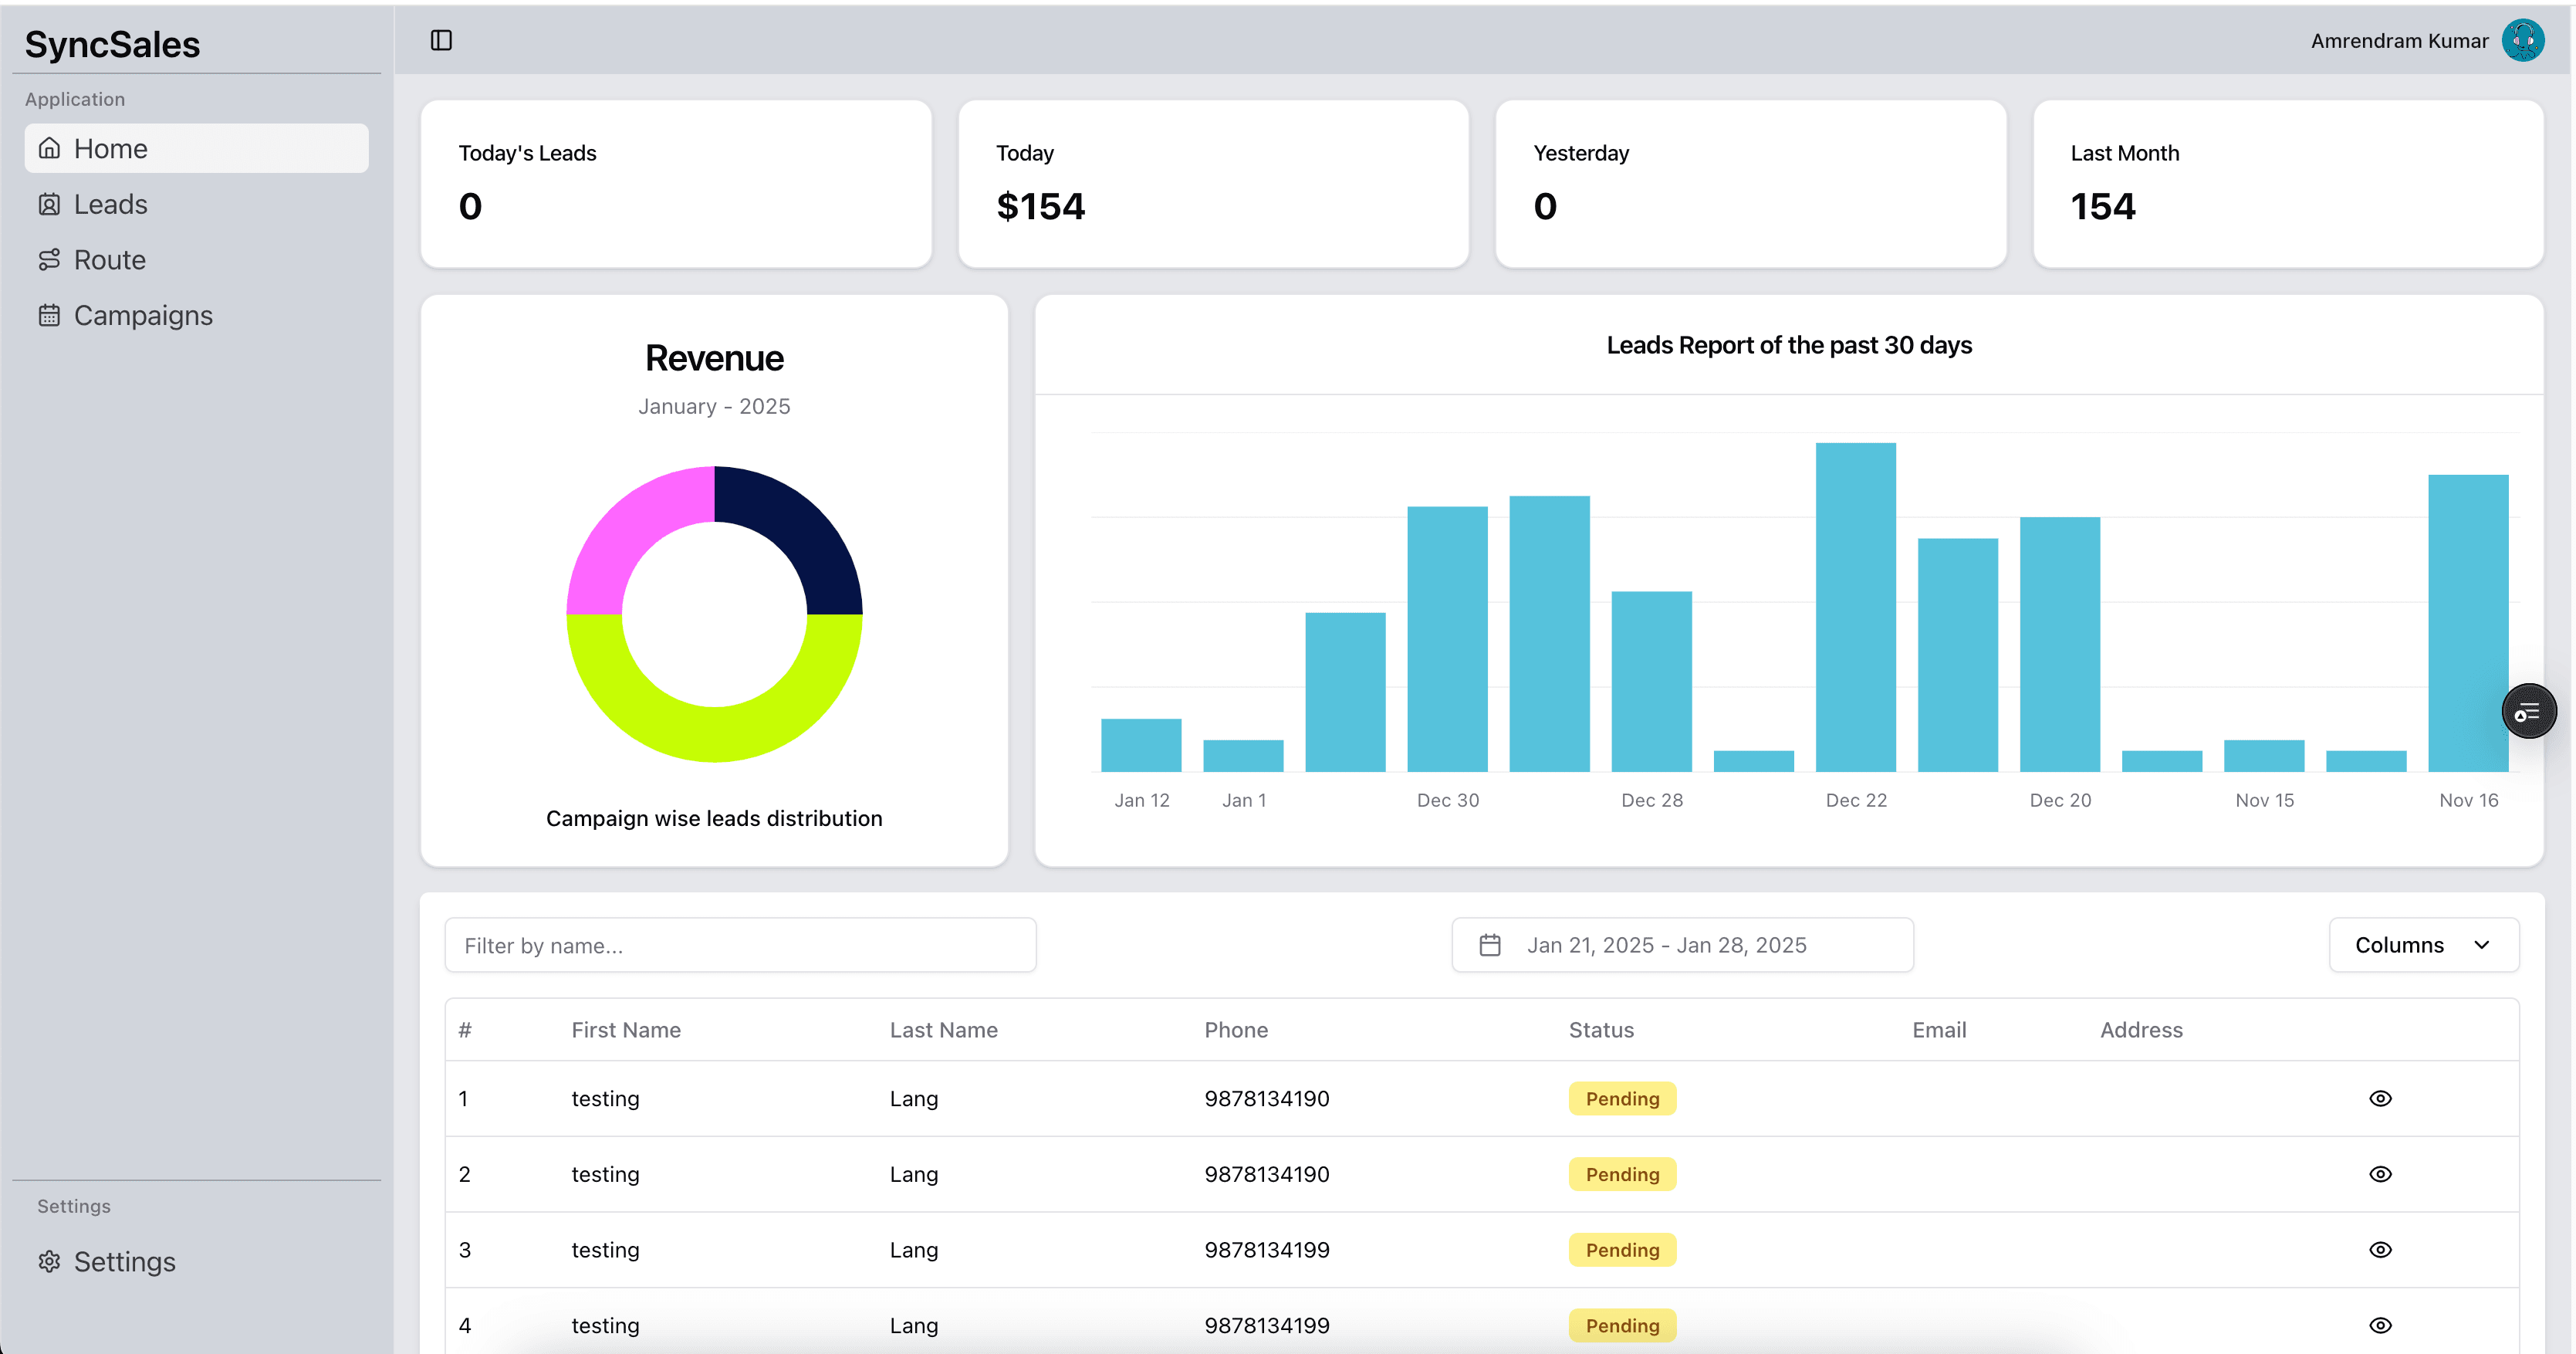The image size is (2576, 1354).
Task: Click the Pending badge in row 1
Action: [x=1622, y=1098]
